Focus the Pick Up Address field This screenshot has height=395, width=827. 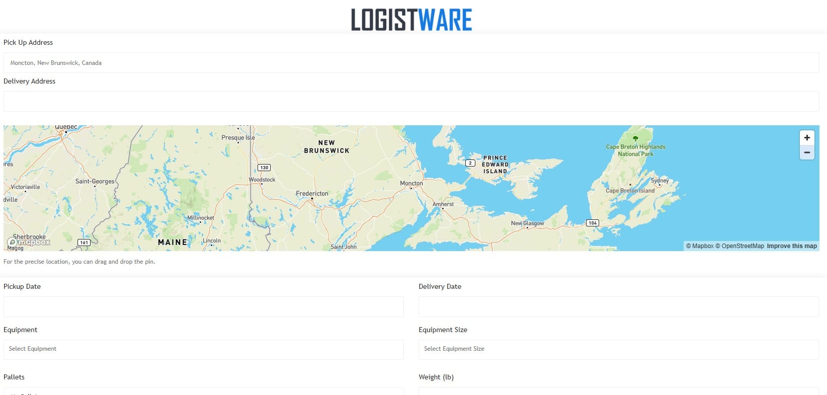click(x=411, y=63)
